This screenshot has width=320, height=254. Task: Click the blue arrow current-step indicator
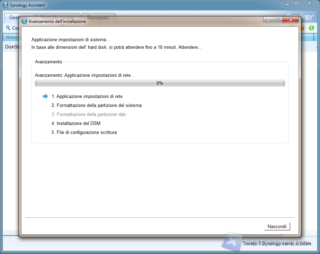point(45,97)
